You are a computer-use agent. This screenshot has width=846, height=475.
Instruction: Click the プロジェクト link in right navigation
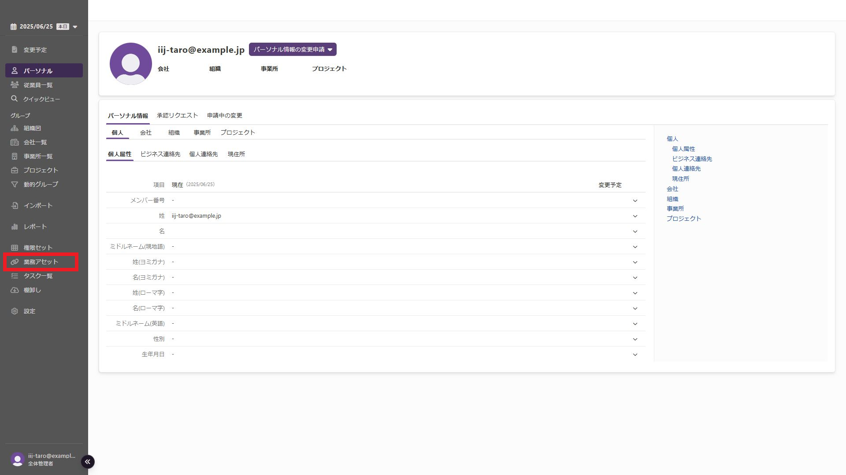(683, 219)
